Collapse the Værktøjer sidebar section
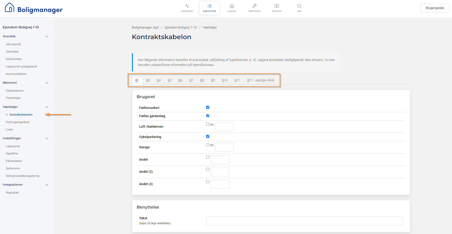Image resolution: width=452 pixels, height=234 pixels. [47, 107]
